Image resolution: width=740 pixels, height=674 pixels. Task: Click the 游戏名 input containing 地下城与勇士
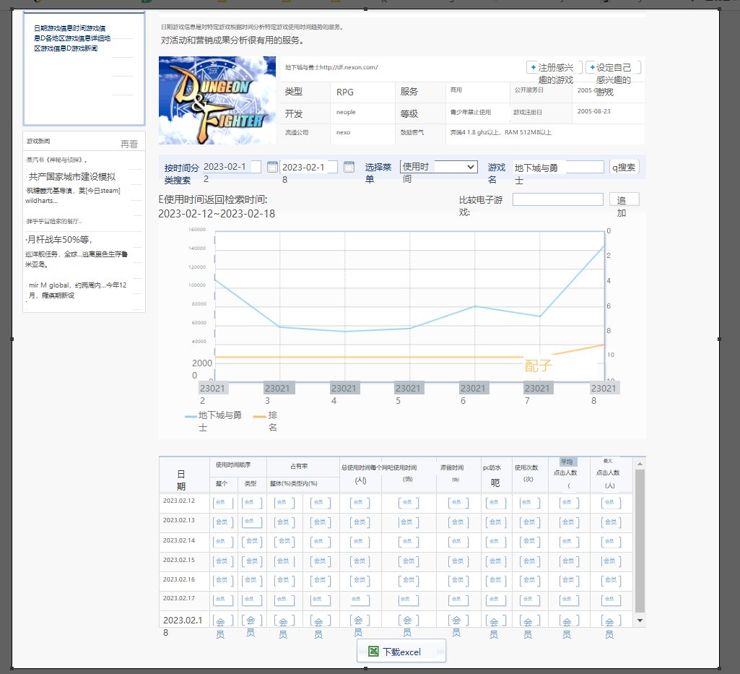coord(559,167)
